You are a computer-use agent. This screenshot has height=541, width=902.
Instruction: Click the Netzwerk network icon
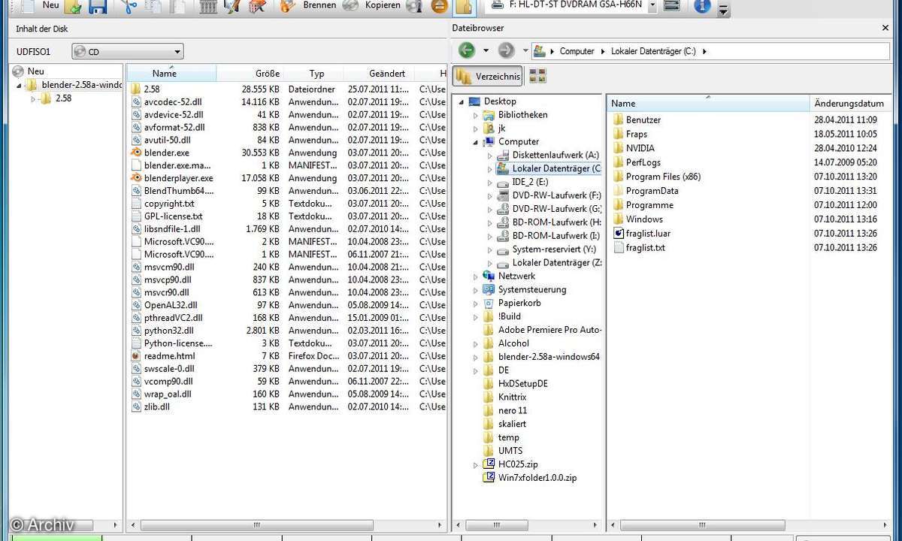(489, 276)
